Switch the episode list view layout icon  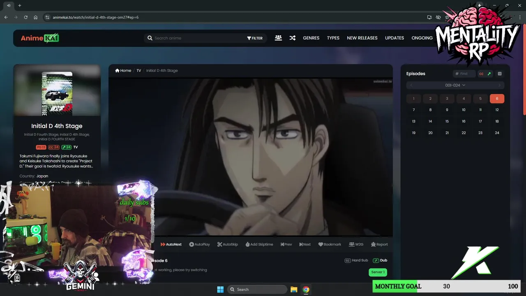[500, 74]
